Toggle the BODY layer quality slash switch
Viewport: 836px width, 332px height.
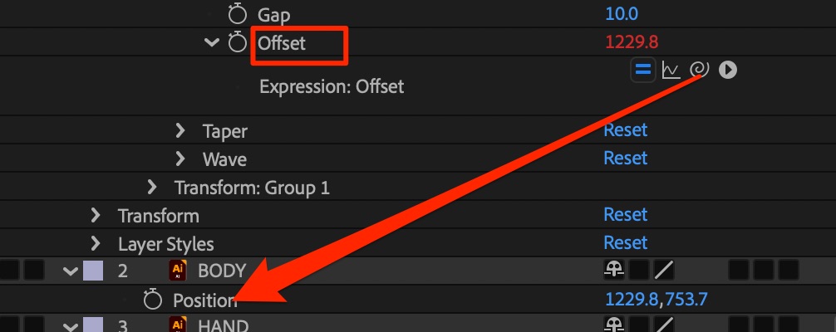pyautogui.click(x=664, y=270)
